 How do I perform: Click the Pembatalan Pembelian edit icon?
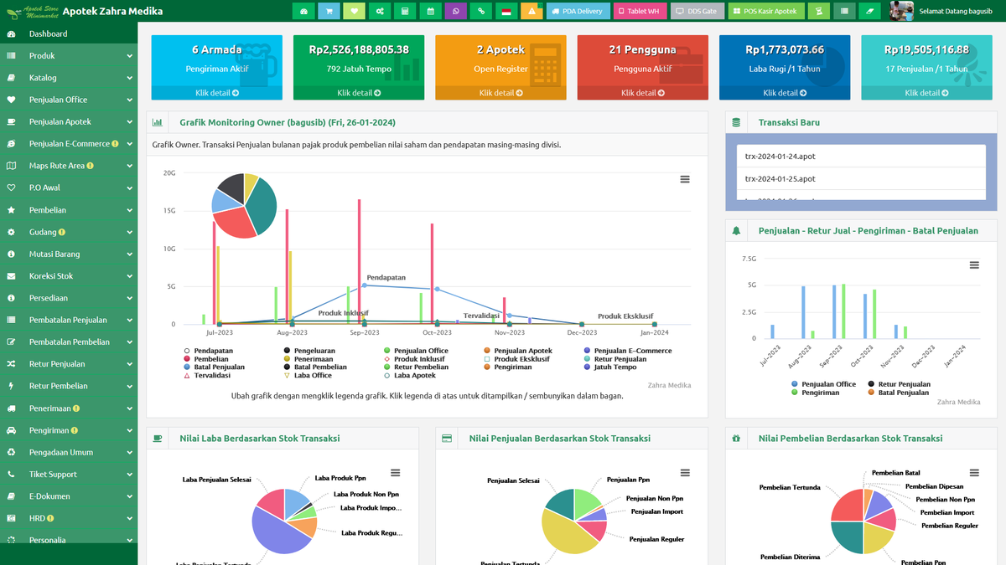11,342
